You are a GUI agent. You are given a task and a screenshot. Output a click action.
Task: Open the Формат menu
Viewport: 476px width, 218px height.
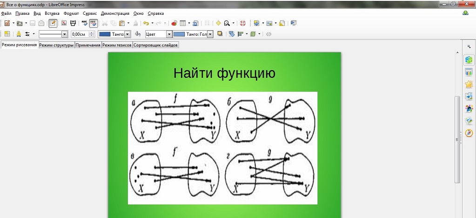click(x=71, y=13)
